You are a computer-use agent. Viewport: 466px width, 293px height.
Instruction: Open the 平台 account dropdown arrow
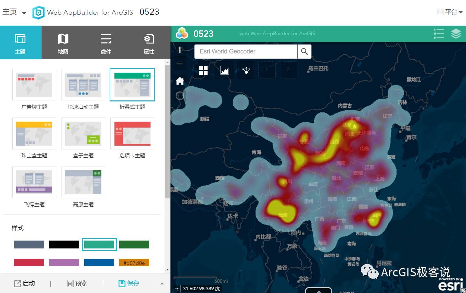(461, 13)
